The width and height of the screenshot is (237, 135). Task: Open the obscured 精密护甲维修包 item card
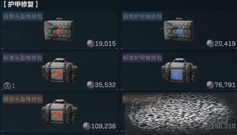tap(179, 113)
